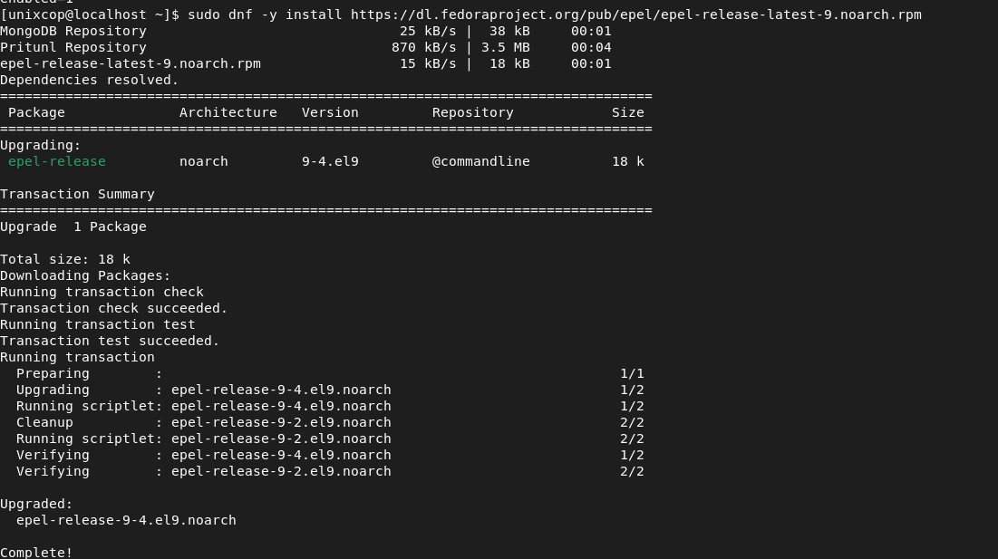Click the Repository column header
The height and width of the screenshot is (559, 998).
click(x=473, y=112)
